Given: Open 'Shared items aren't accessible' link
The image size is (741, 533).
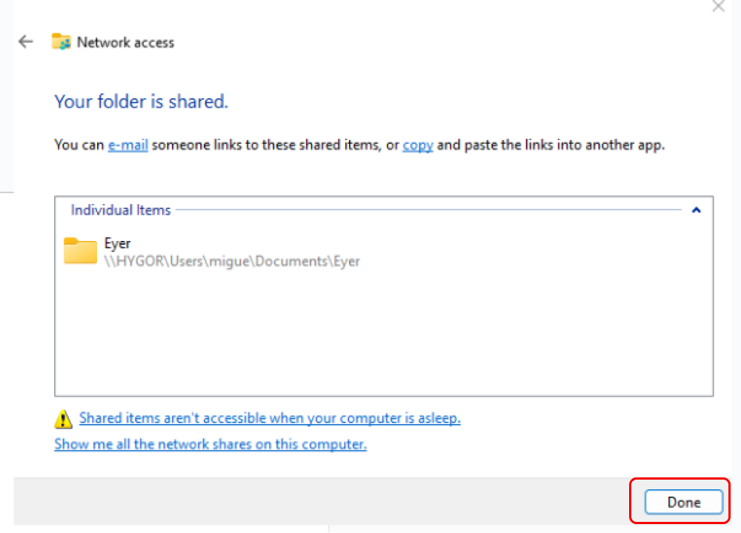Looking at the screenshot, I should coord(270,418).
